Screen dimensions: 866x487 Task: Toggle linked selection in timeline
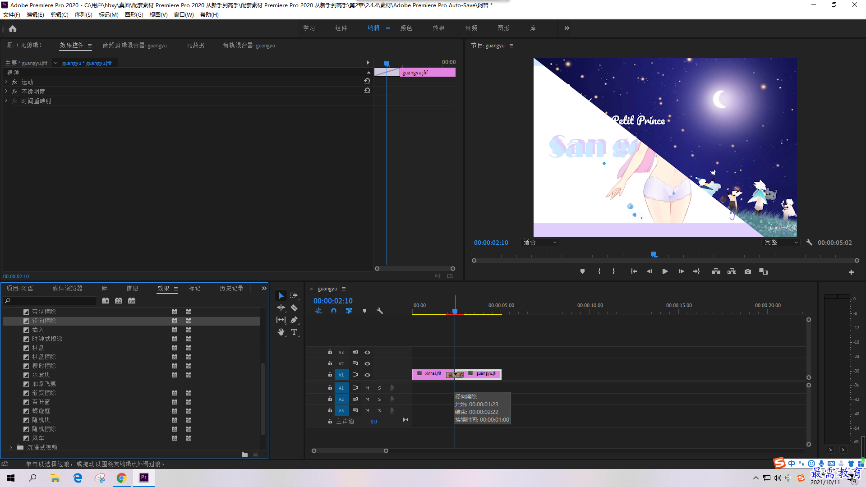349,311
